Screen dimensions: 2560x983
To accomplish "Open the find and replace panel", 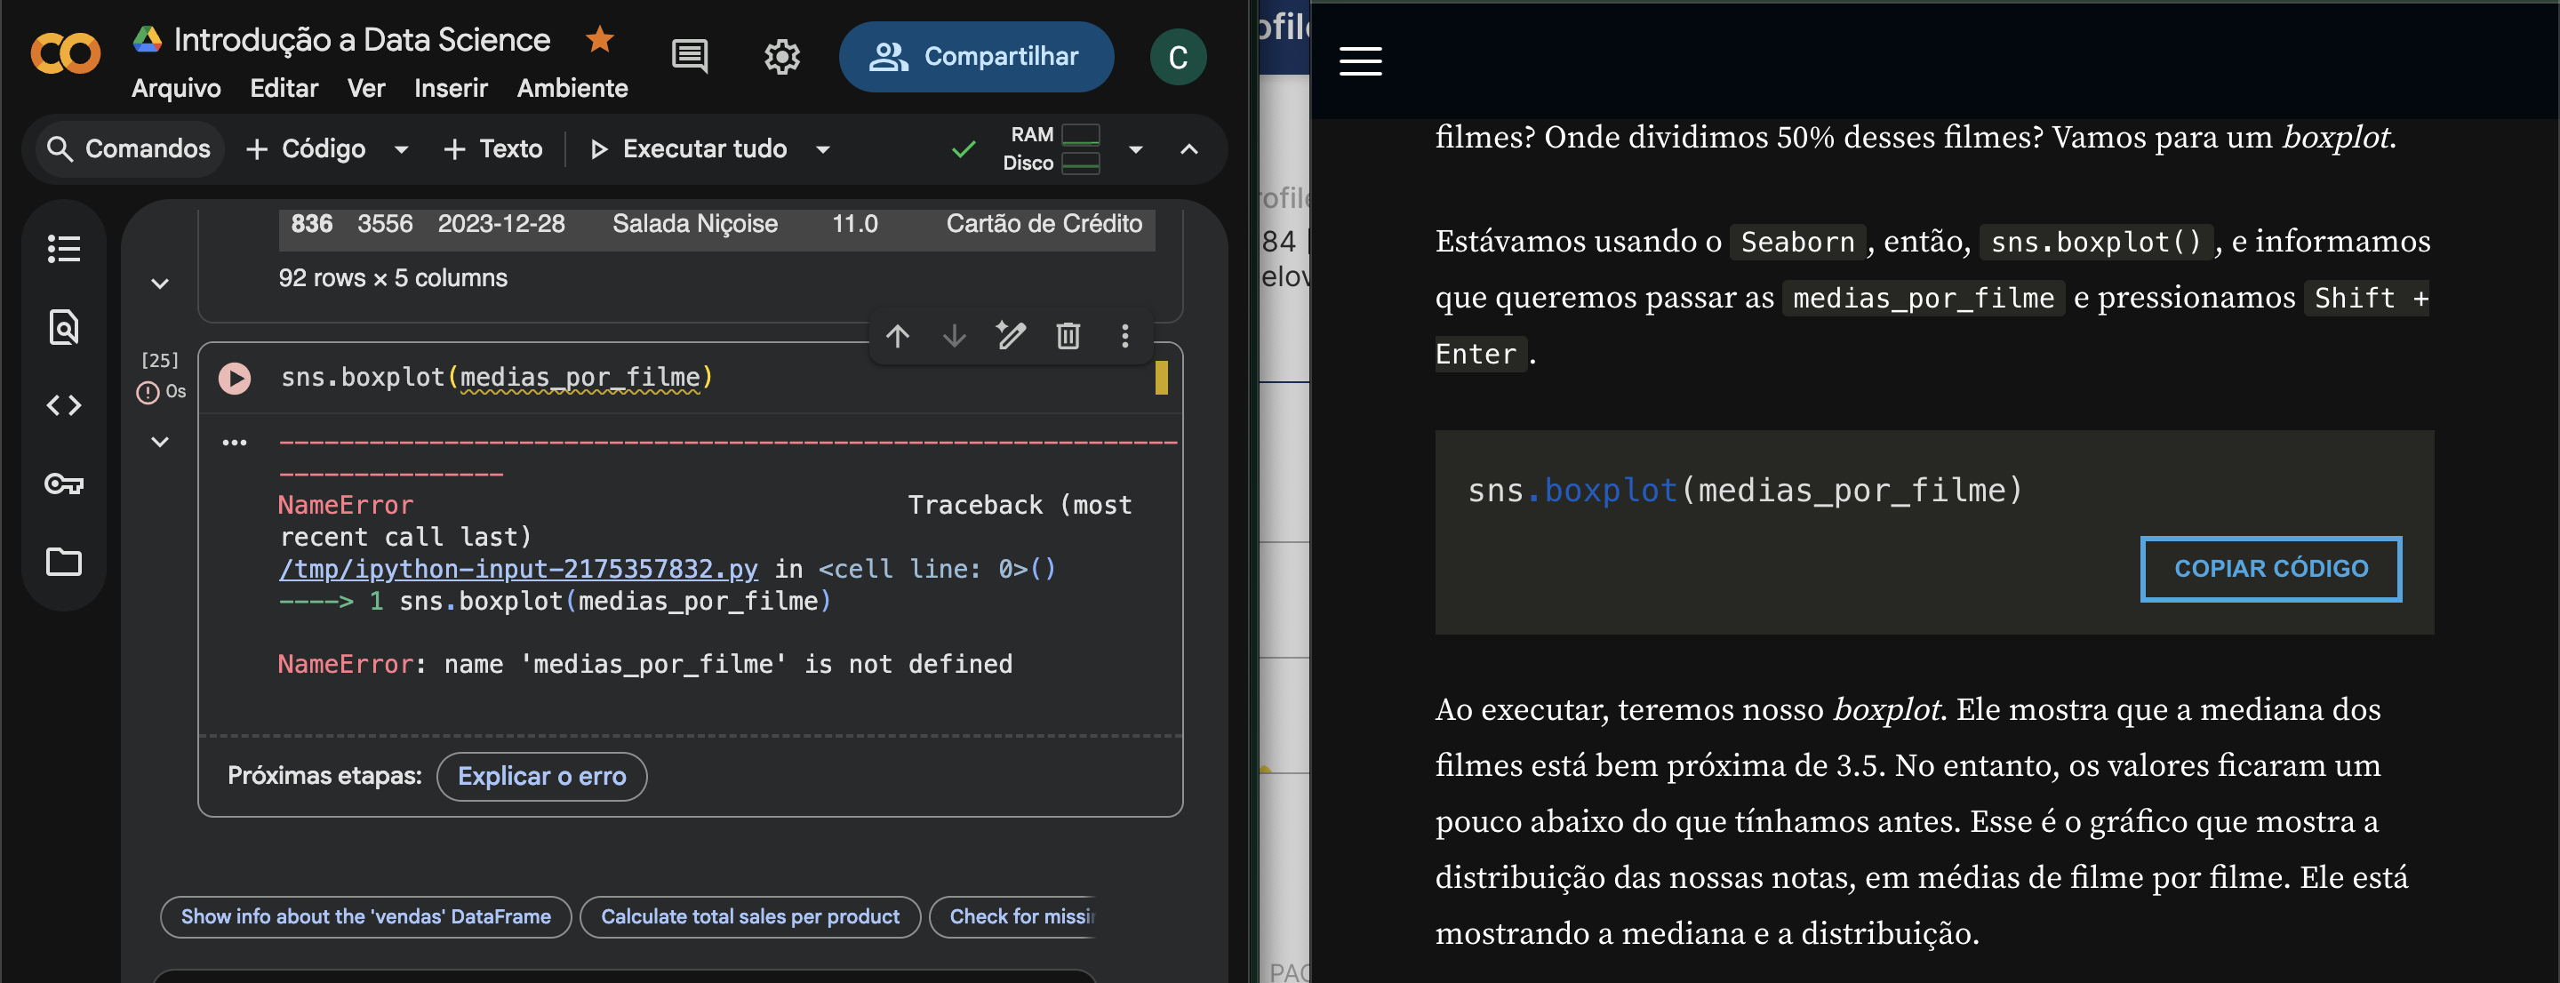I will (64, 326).
